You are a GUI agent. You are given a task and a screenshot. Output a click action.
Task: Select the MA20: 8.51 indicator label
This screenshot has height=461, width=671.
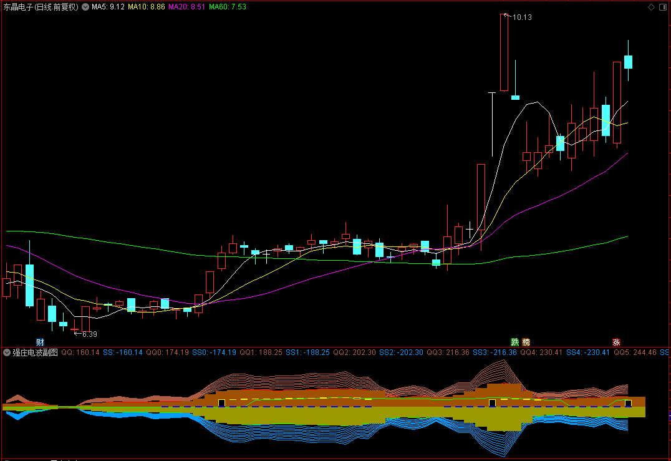pos(186,7)
